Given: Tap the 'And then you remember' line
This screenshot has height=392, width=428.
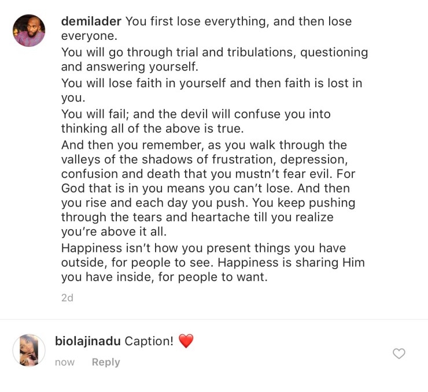Looking at the screenshot, I should click(x=203, y=144).
